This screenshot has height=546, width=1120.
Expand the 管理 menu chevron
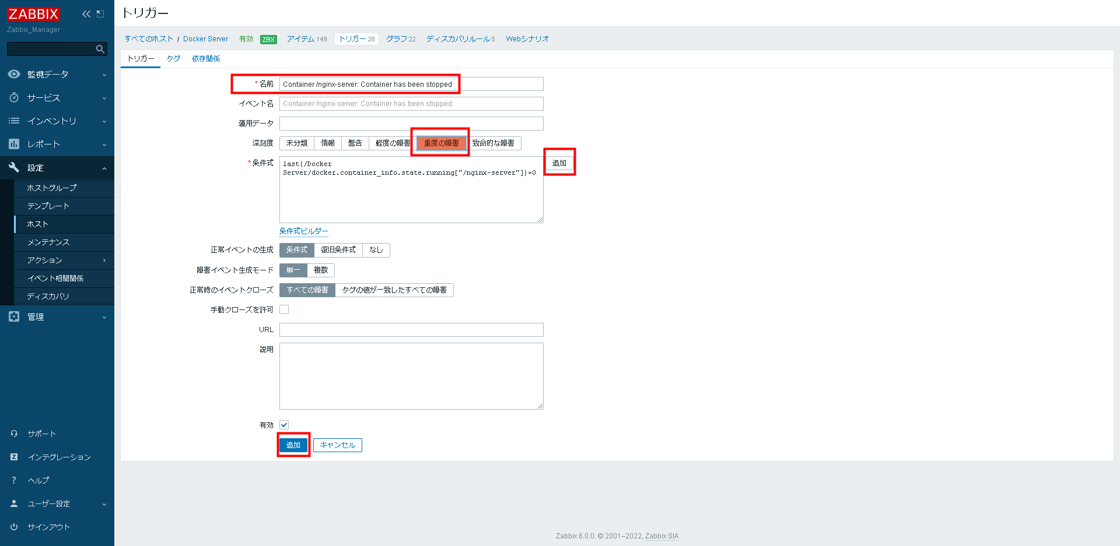pyautogui.click(x=104, y=317)
